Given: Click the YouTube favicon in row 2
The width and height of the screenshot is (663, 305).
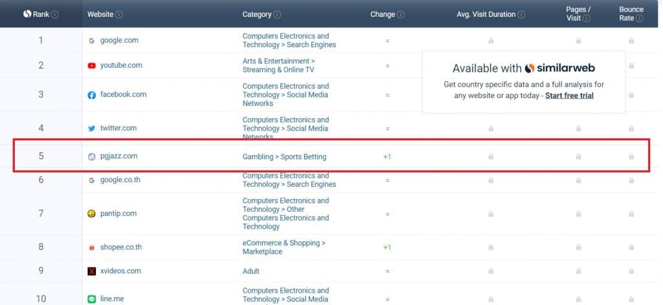Looking at the screenshot, I should (x=92, y=66).
